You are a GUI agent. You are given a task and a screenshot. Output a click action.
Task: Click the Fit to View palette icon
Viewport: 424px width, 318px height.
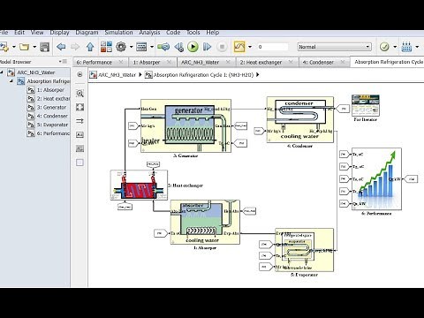point(79,107)
